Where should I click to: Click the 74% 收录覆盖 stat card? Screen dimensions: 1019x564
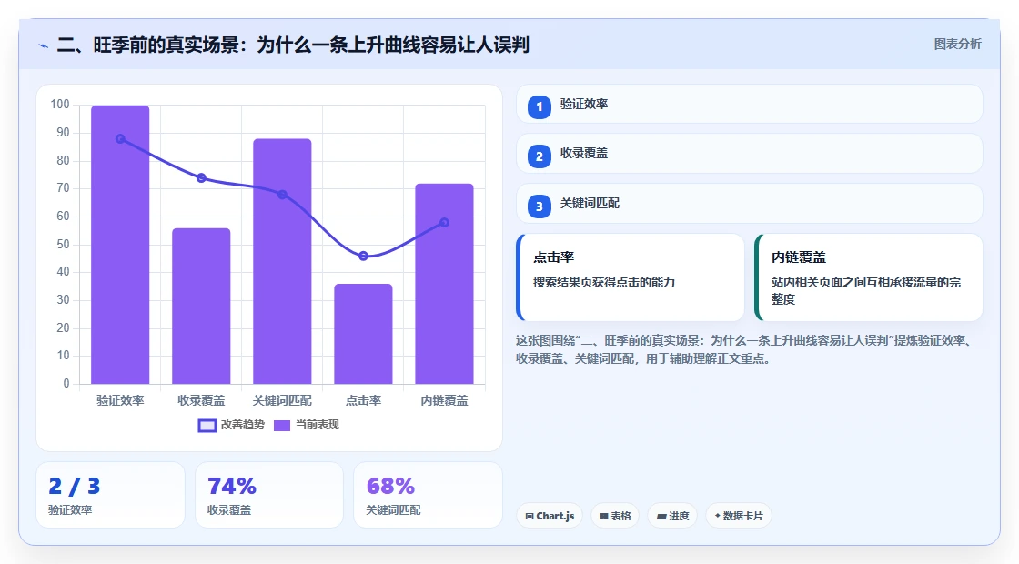[x=269, y=495]
